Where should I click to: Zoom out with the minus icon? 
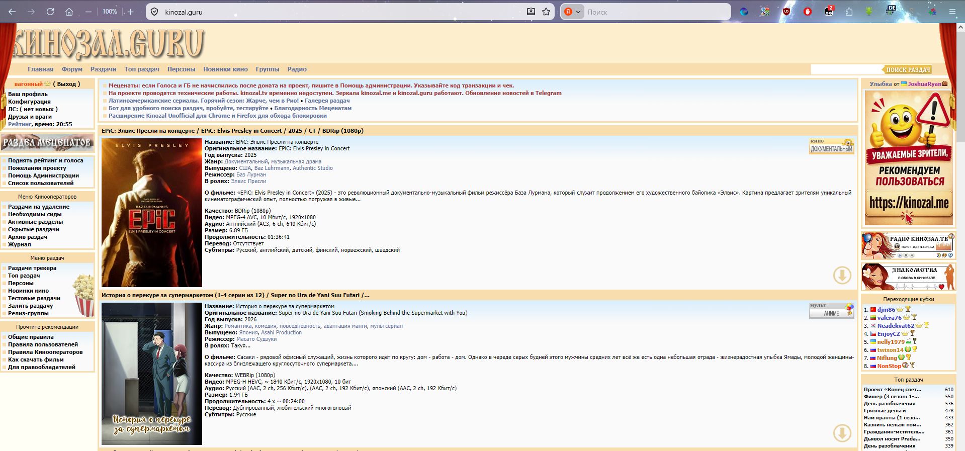(x=89, y=12)
